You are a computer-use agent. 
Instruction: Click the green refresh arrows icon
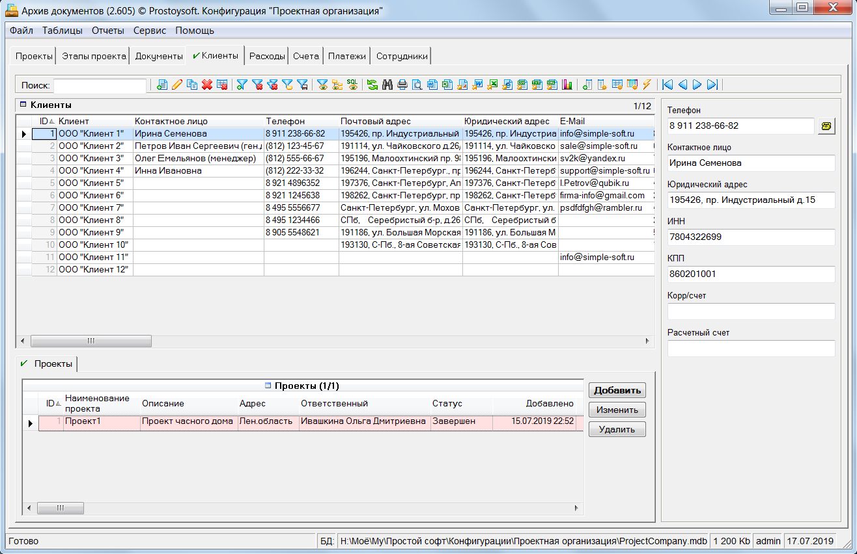pyautogui.click(x=372, y=85)
